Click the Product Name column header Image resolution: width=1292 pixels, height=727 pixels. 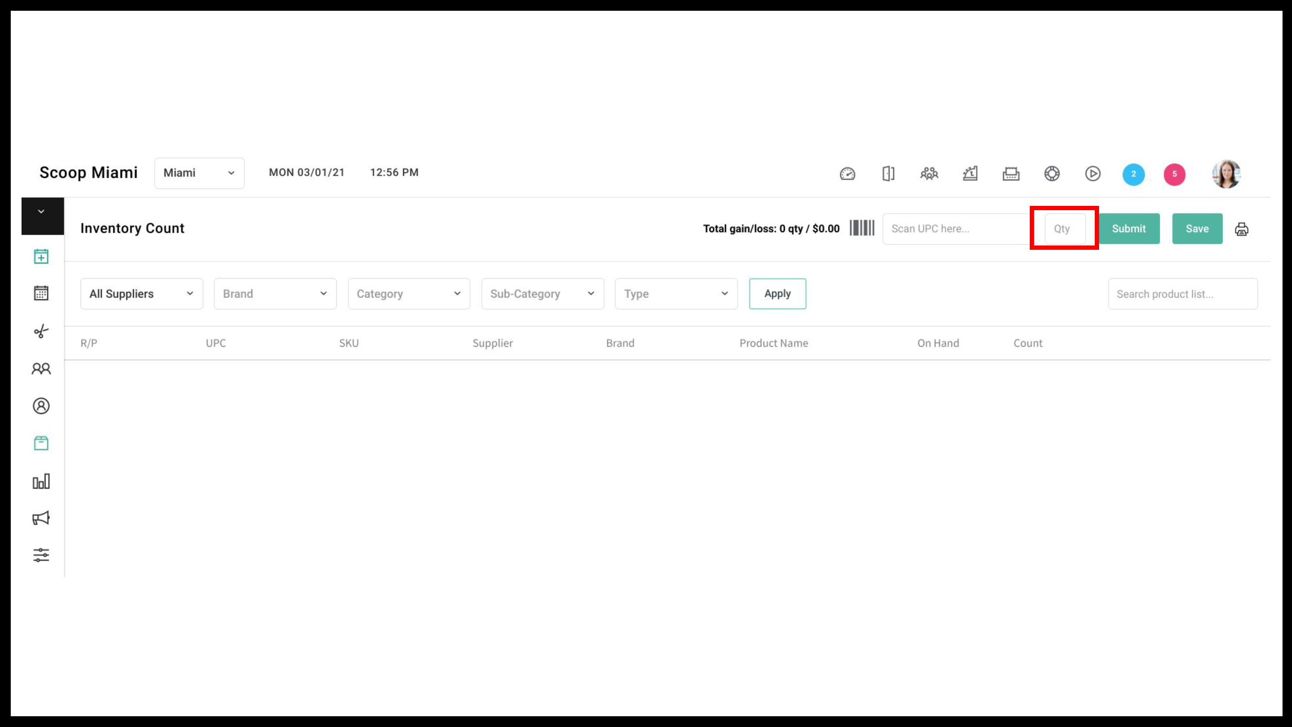773,343
